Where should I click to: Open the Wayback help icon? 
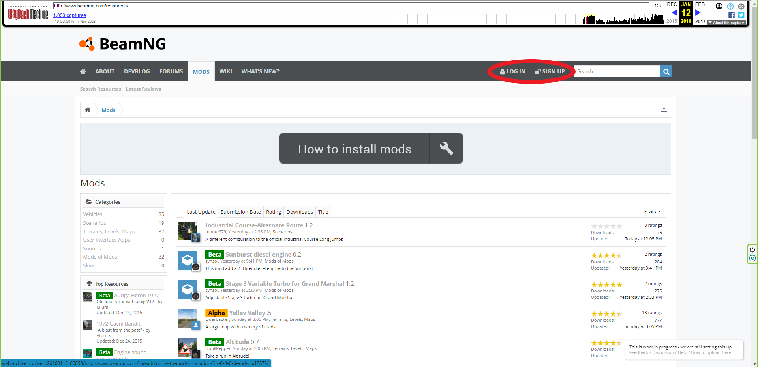click(730, 6)
